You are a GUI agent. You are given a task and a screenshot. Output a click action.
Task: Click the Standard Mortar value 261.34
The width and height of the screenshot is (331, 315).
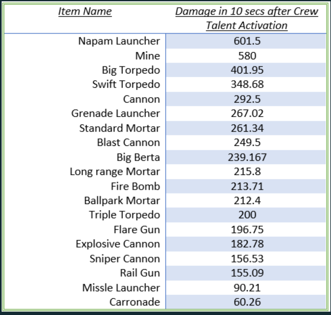(246, 128)
